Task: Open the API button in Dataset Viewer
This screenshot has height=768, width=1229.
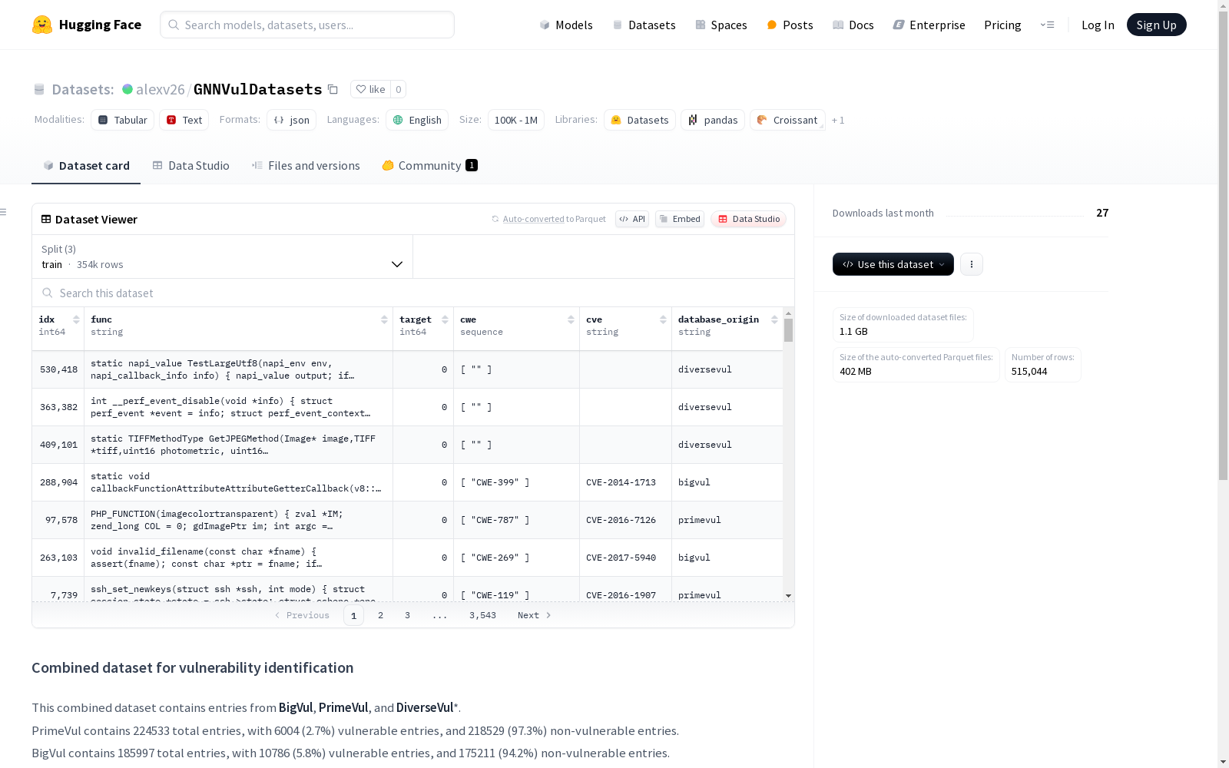Action: point(632,219)
